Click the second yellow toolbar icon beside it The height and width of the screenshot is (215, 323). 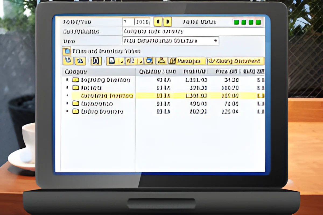tap(80, 61)
